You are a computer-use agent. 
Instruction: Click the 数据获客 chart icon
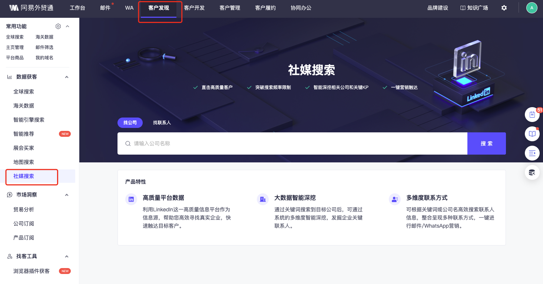point(10,77)
